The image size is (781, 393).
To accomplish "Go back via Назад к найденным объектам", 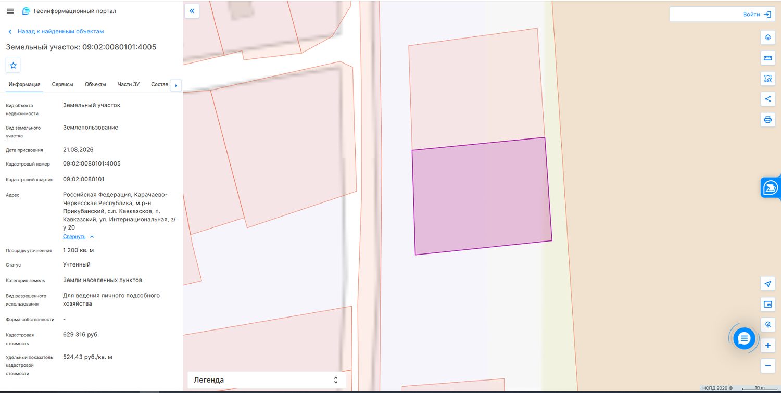I will point(56,31).
